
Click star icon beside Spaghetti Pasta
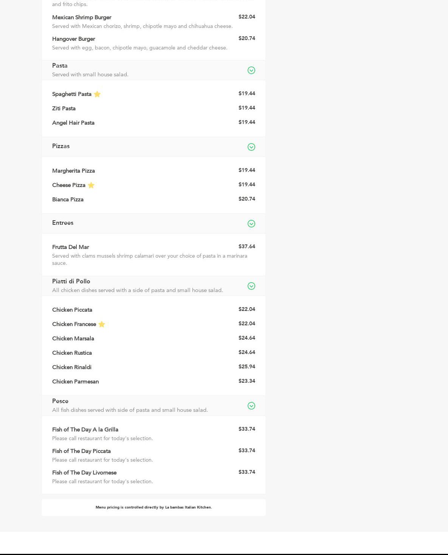tap(97, 94)
